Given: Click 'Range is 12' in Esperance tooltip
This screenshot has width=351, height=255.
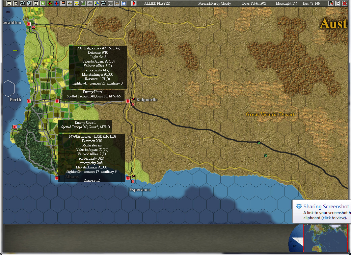Looking at the screenshot, I should [91, 180].
